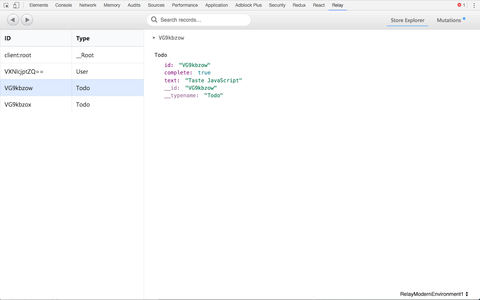Collapse the Todo record details tree
This screenshot has width=480, height=300.
tap(160, 55)
